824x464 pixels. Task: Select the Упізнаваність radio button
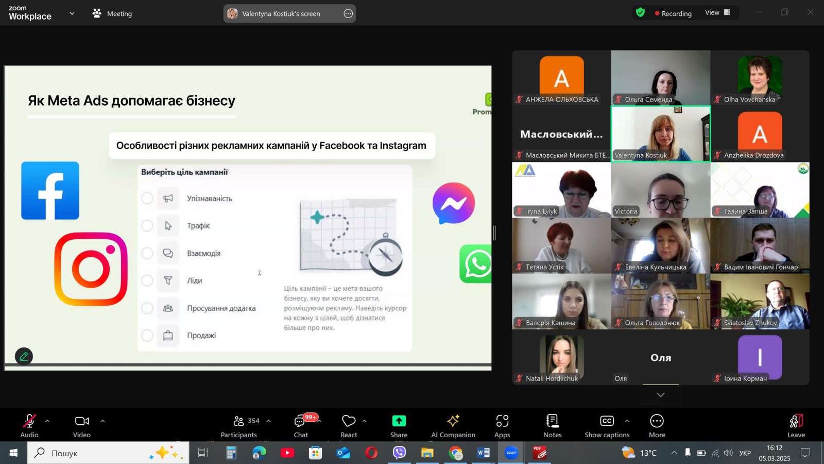[147, 198]
